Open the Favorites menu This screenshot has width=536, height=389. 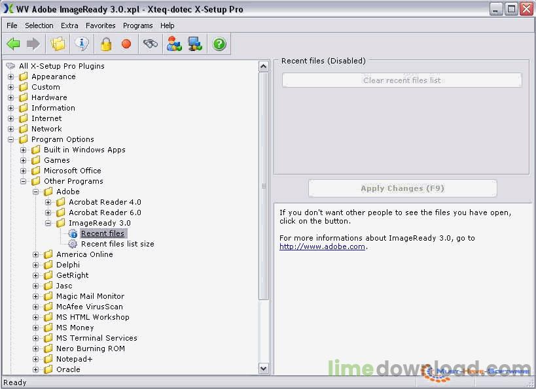[100, 25]
